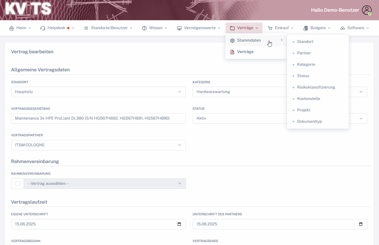Click the Heim house icon
Image resolution: width=379 pixels, height=245 pixels.
click(x=11, y=28)
